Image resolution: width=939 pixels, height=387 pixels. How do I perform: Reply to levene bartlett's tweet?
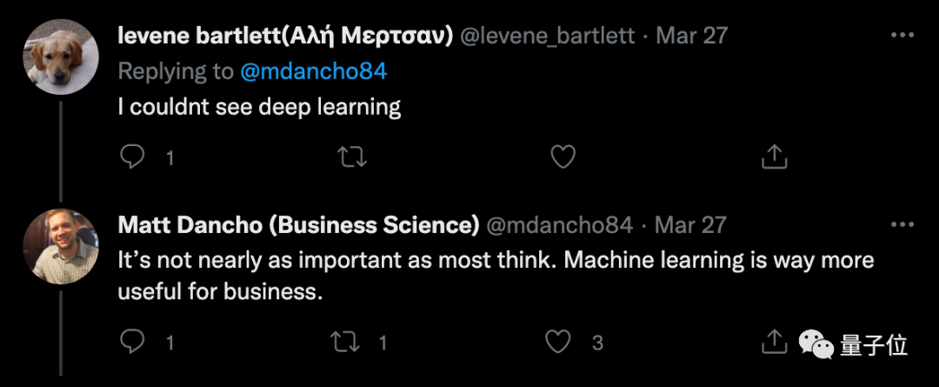[x=132, y=157]
